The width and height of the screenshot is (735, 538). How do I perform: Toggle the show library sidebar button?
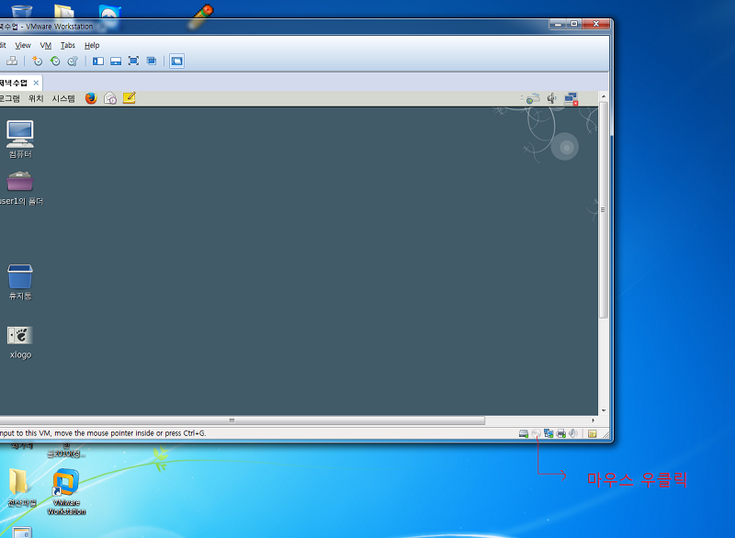coord(98,61)
